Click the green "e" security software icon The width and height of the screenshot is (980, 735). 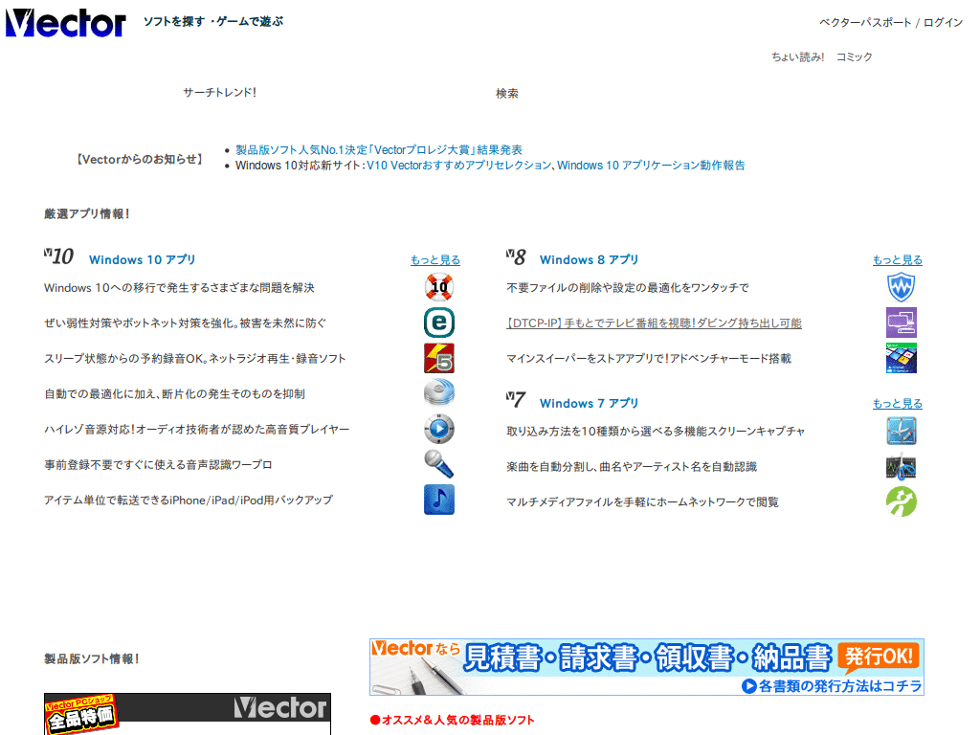pos(438,323)
